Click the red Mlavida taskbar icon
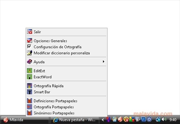The width and height of the screenshot is (180, 124). coord(6,120)
